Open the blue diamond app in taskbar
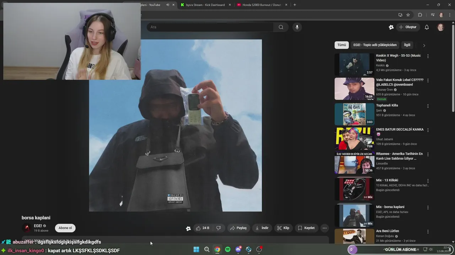This screenshot has height=255, width=455. point(248,249)
